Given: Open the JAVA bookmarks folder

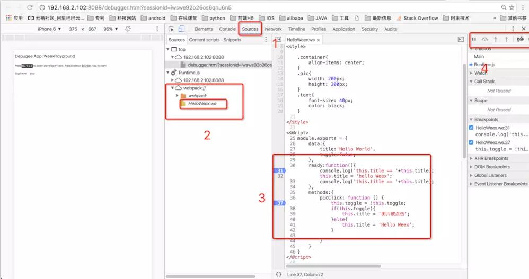Looking at the screenshot, I should (318, 18).
